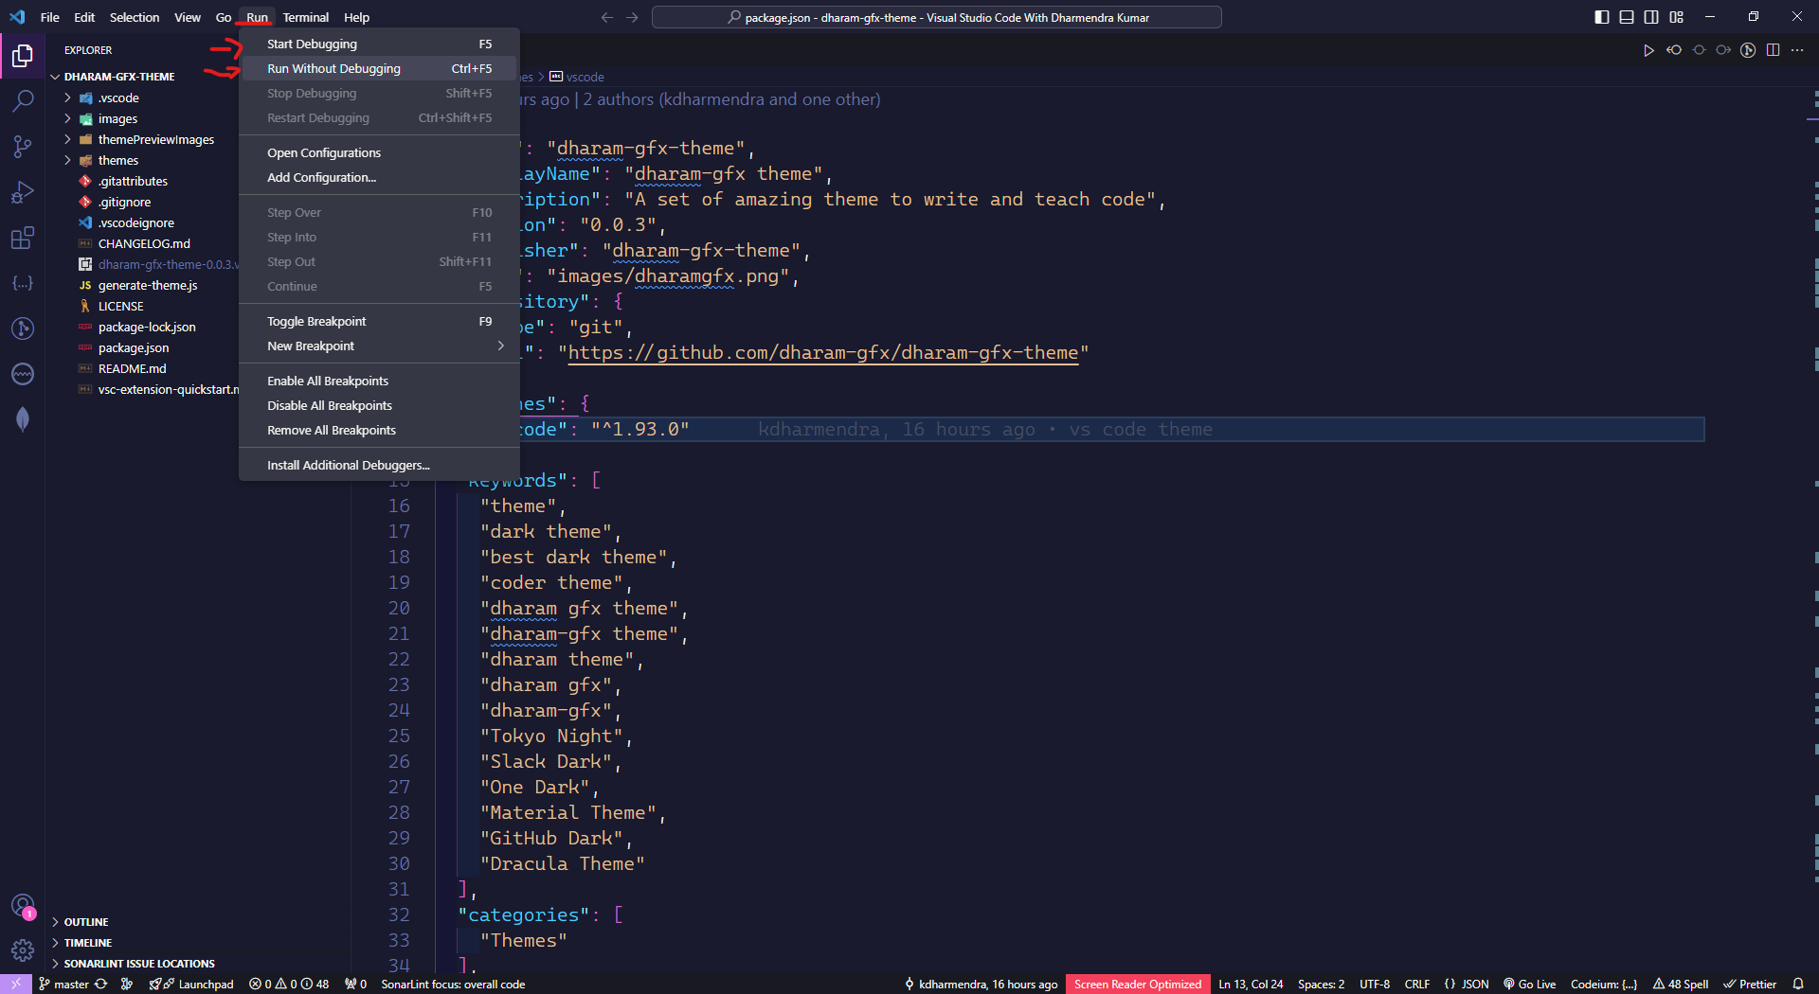
Task: Select Toggle Breakpoint
Action: (x=379, y=322)
